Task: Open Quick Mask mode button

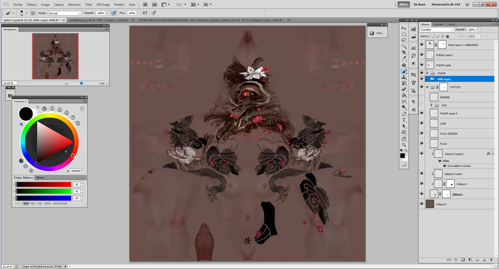Action: click(404, 164)
